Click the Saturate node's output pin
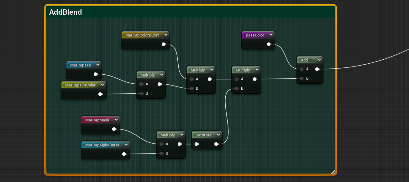Image resolution: width=409 pixels, height=182 pixels. 216,144
